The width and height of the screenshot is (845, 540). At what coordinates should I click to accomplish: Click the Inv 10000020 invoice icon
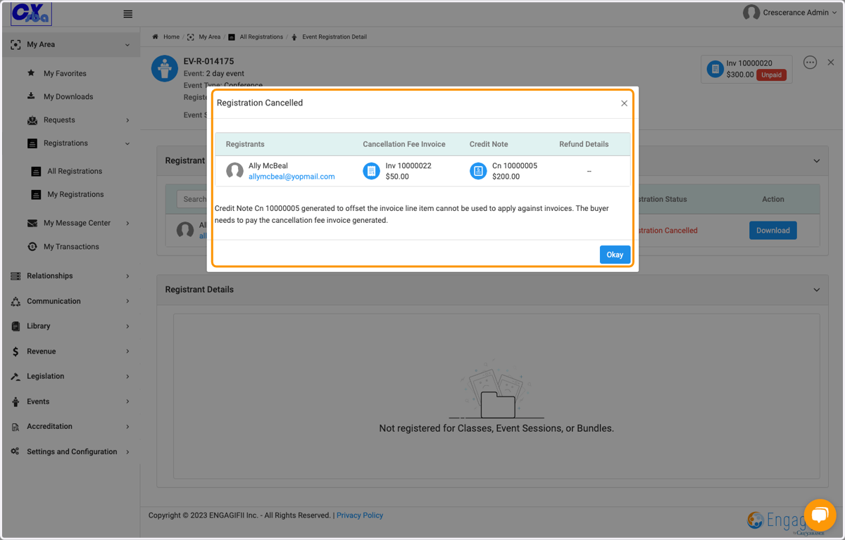[x=715, y=69]
